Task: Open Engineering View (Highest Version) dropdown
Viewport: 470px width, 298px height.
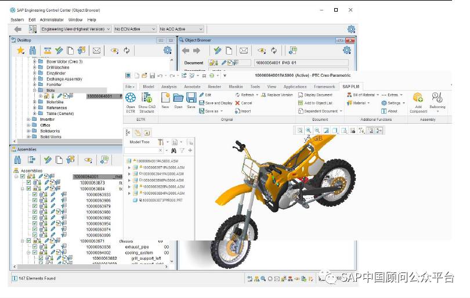Action: tap(76, 29)
